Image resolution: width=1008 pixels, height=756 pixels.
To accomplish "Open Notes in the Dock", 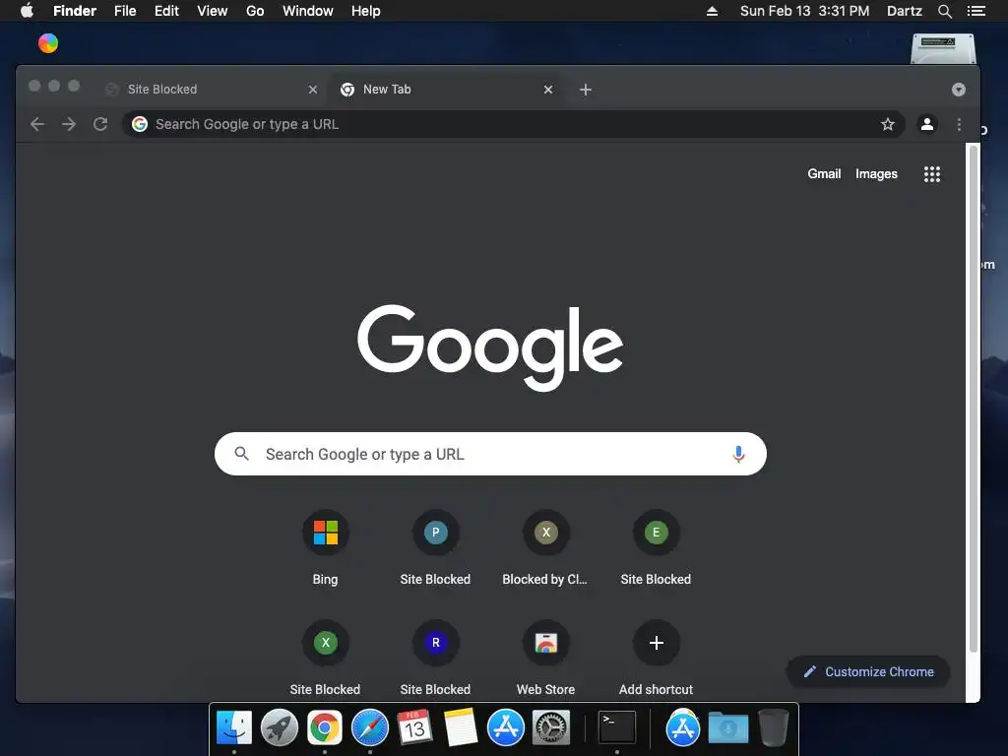I will click(x=461, y=727).
